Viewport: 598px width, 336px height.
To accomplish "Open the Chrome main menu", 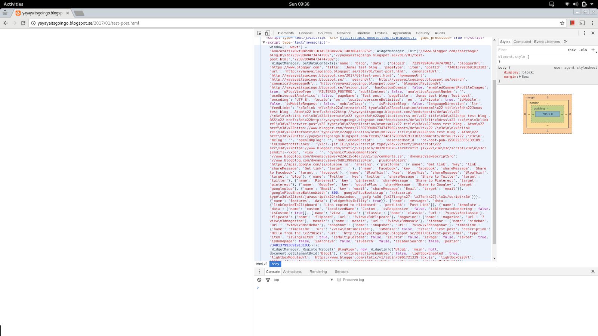I will pyautogui.click(x=592, y=23).
